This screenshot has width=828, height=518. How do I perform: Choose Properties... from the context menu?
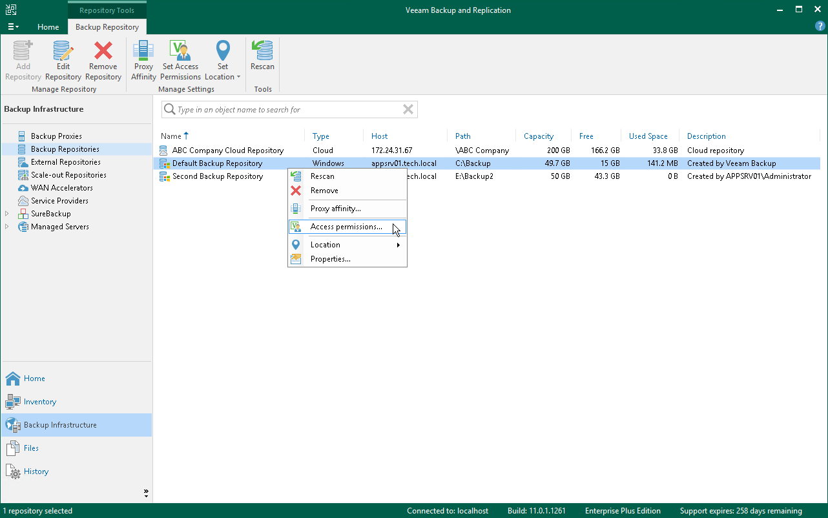(x=347, y=259)
